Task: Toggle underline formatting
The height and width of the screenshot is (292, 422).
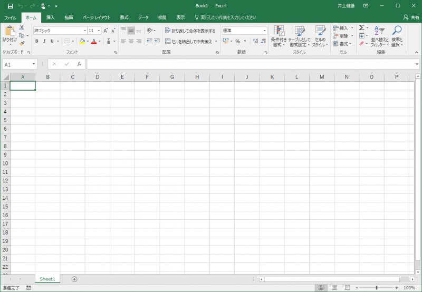Action: [x=52, y=41]
